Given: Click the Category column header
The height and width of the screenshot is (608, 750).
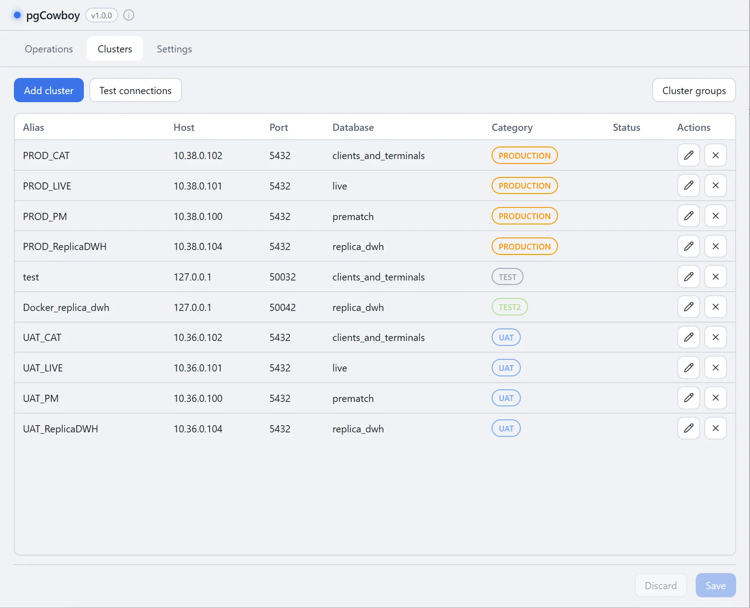Looking at the screenshot, I should (512, 127).
